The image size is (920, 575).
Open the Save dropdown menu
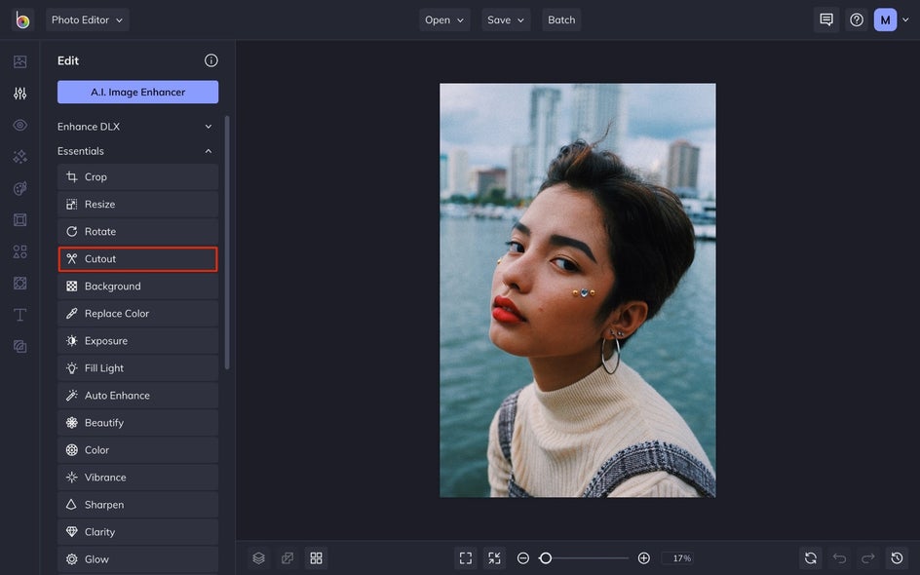tap(506, 19)
